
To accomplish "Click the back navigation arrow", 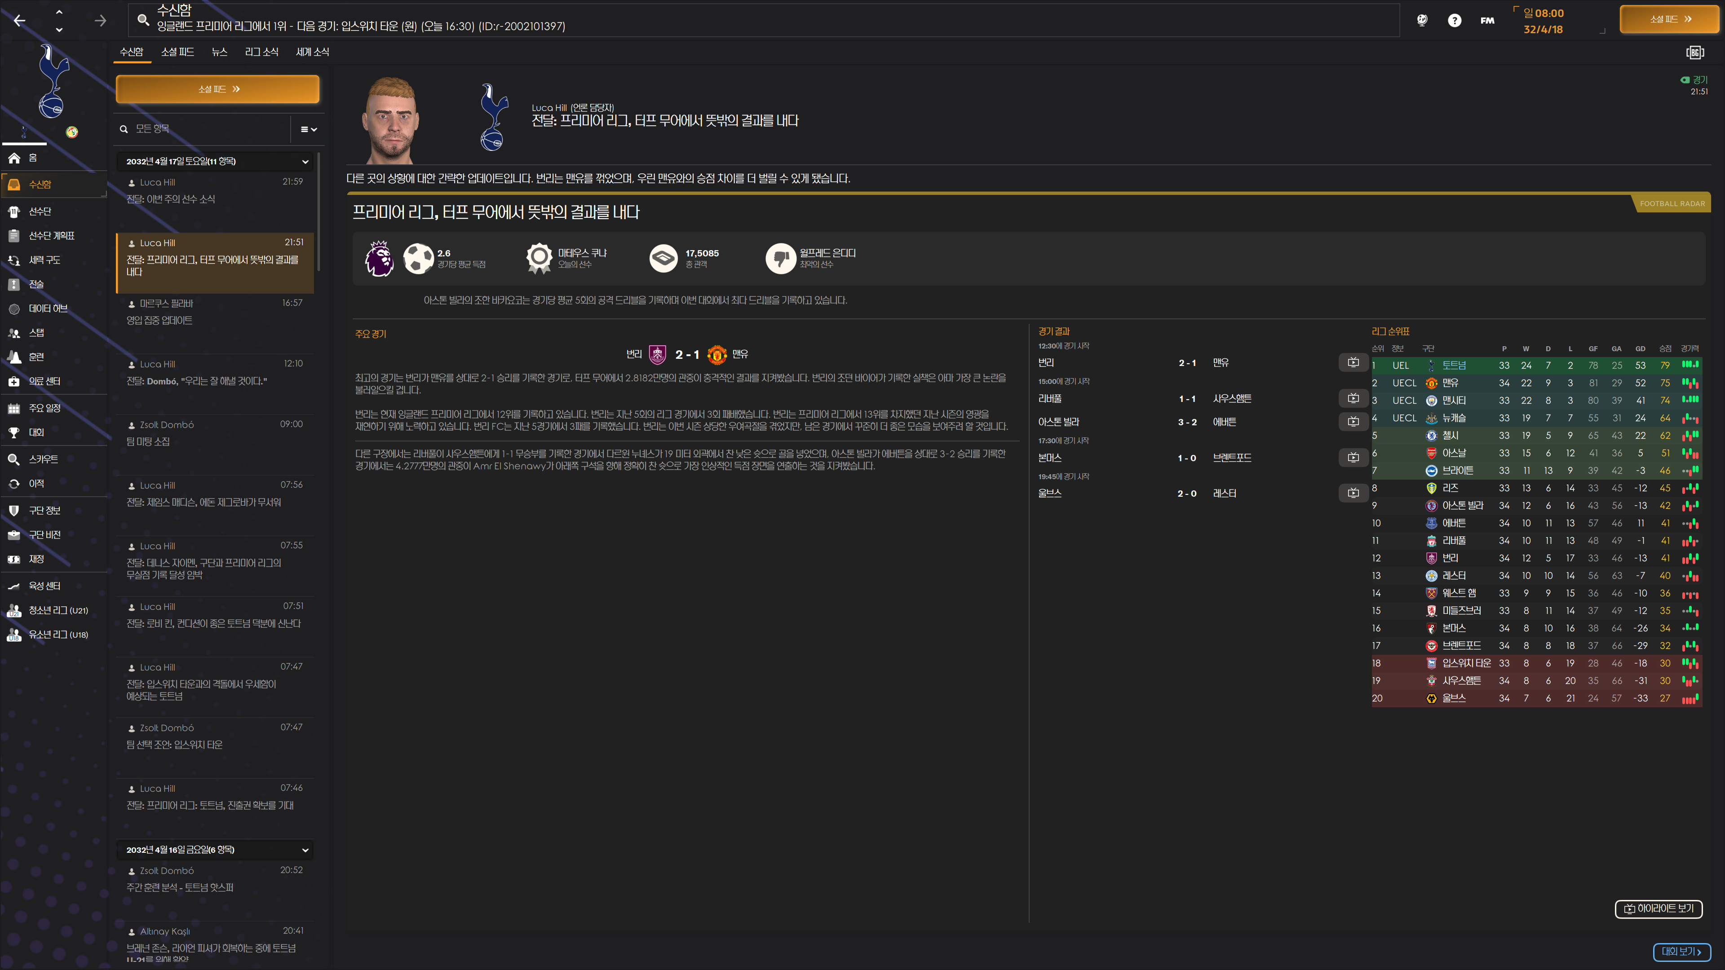I will pos(19,21).
